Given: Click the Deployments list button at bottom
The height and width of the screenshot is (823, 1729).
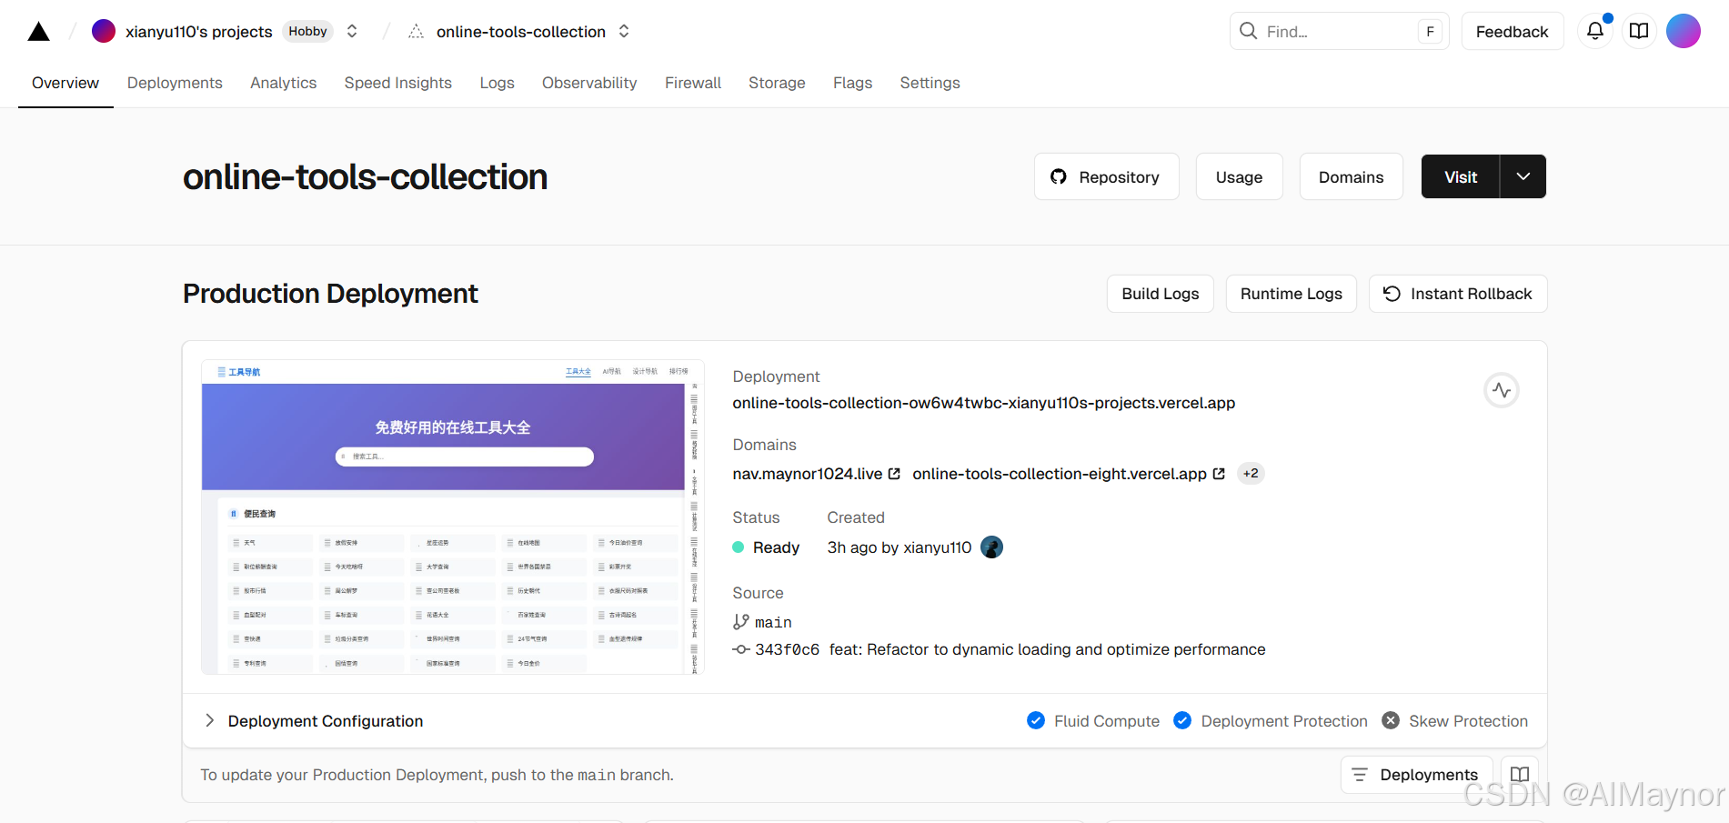Looking at the screenshot, I should pos(1416,775).
